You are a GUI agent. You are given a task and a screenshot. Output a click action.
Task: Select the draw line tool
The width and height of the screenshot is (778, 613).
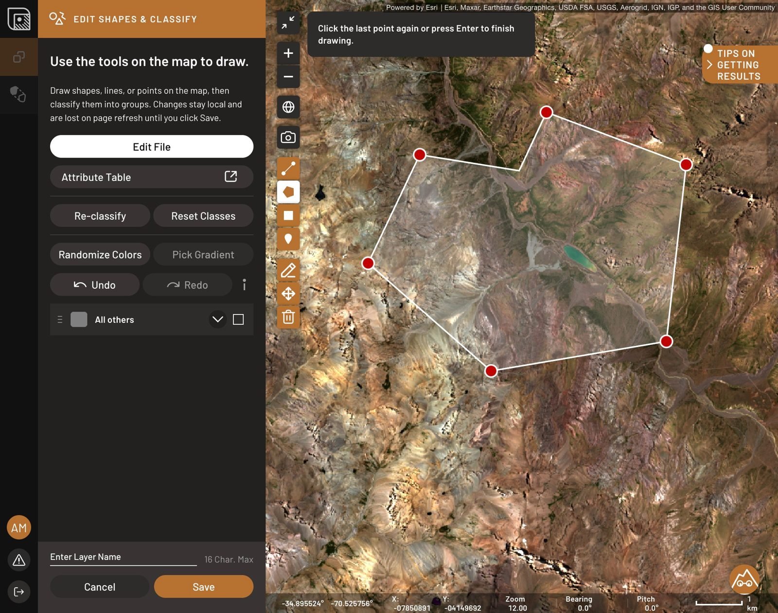(288, 168)
